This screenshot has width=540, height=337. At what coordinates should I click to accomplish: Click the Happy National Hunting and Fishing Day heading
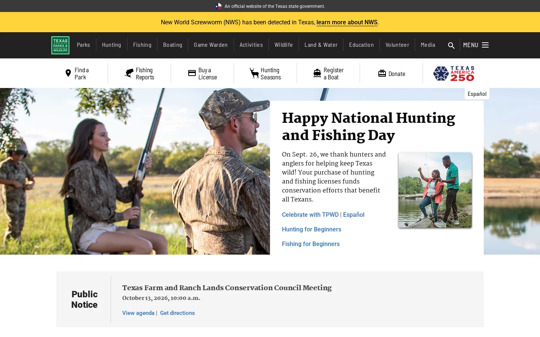click(x=369, y=127)
